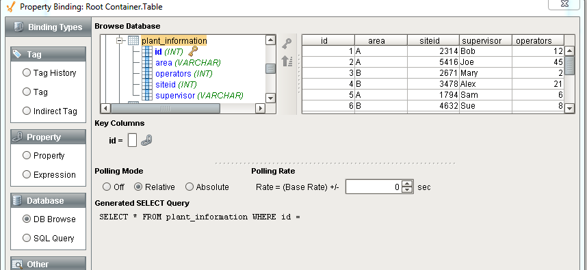The image size is (587, 270).
Task: Click the tree horizontal scroll left arrow
Action: pos(106,109)
